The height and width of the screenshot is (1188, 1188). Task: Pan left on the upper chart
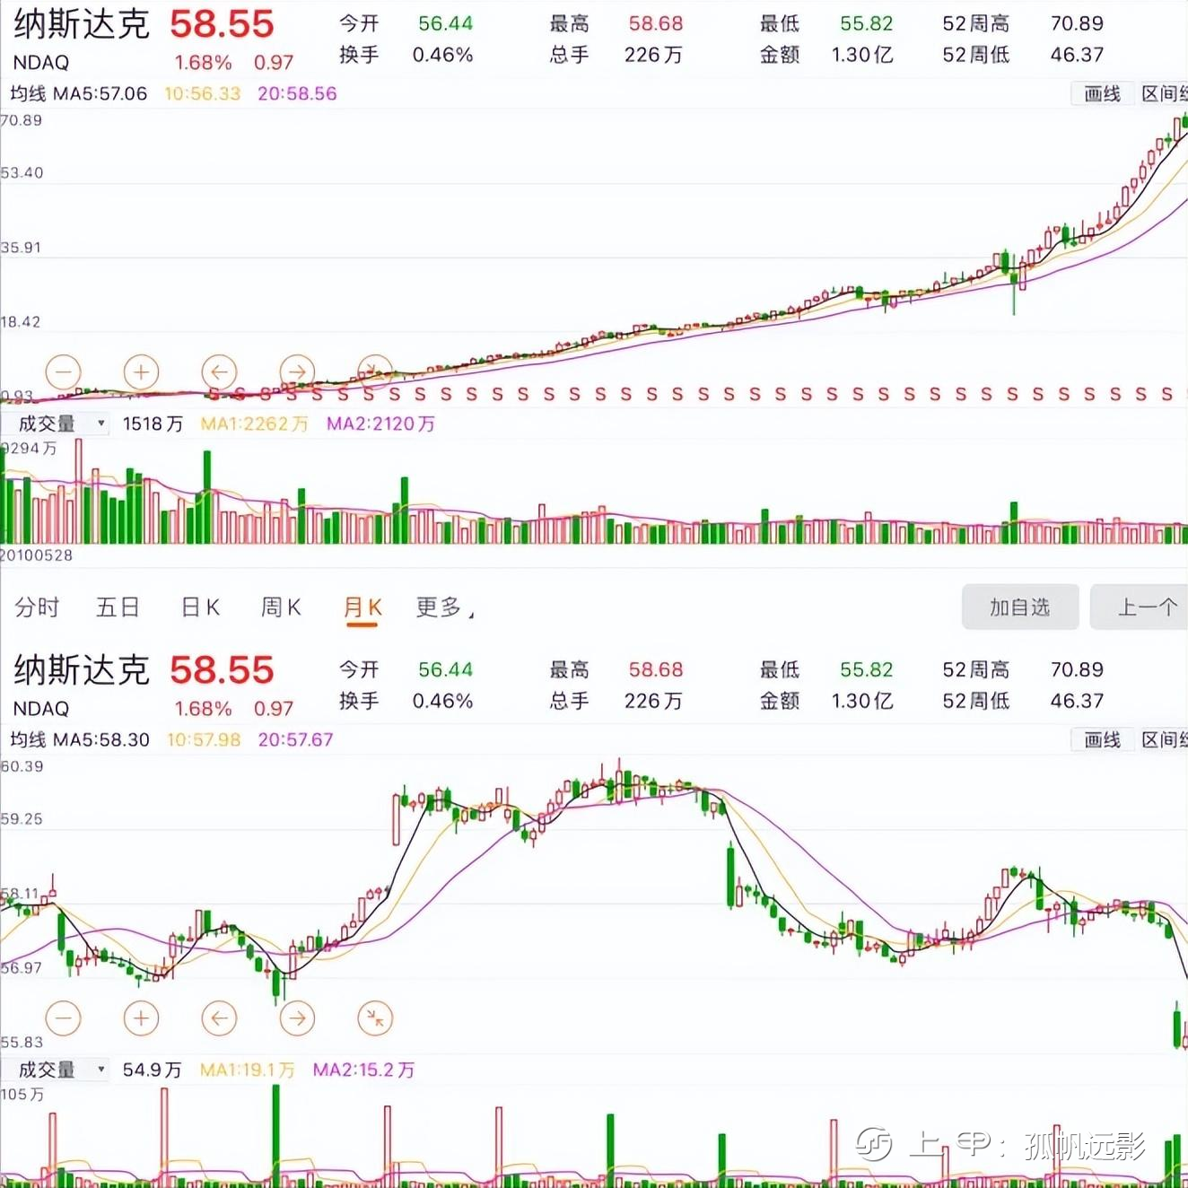[219, 371]
